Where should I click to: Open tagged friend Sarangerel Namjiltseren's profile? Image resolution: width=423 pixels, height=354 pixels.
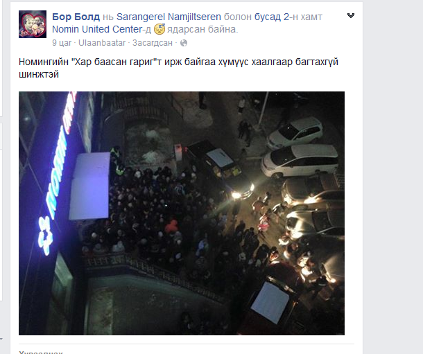click(x=169, y=17)
